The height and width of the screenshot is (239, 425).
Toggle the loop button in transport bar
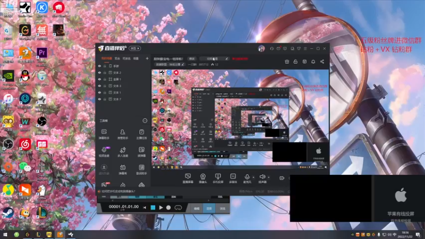tap(178, 208)
